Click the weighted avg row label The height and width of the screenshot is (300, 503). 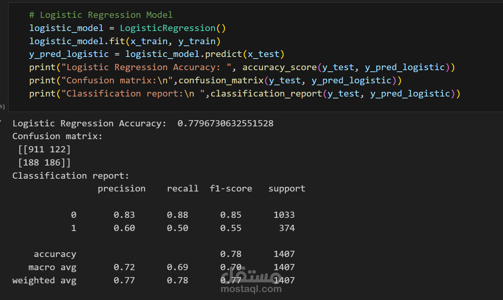[44, 280]
